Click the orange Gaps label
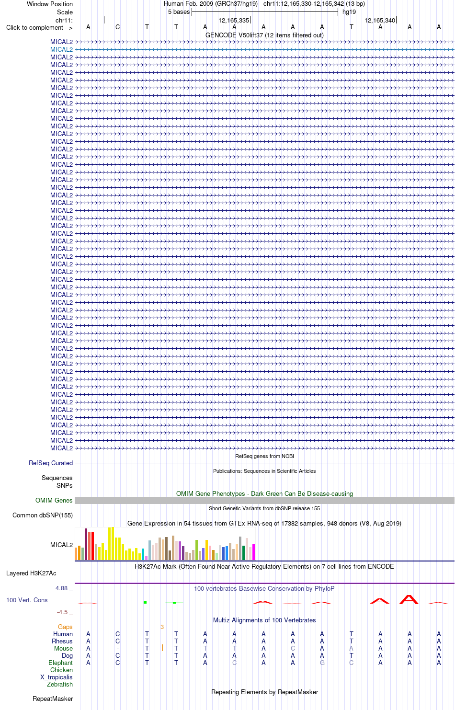This screenshot has height=710, width=455. click(x=65, y=627)
